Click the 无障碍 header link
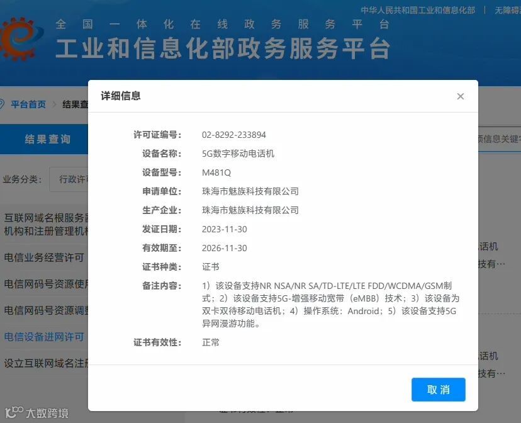This screenshot has height=423, width=521. [x=508, y=10]
